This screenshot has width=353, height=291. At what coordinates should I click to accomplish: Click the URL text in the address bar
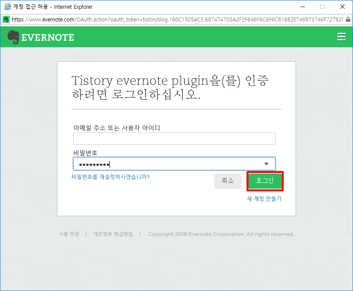[177, 20]
